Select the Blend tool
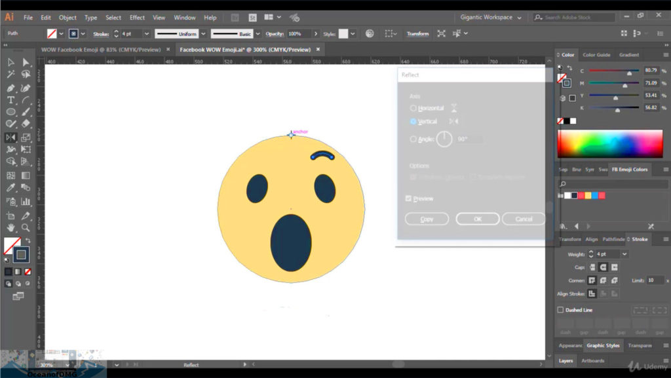 26,187
